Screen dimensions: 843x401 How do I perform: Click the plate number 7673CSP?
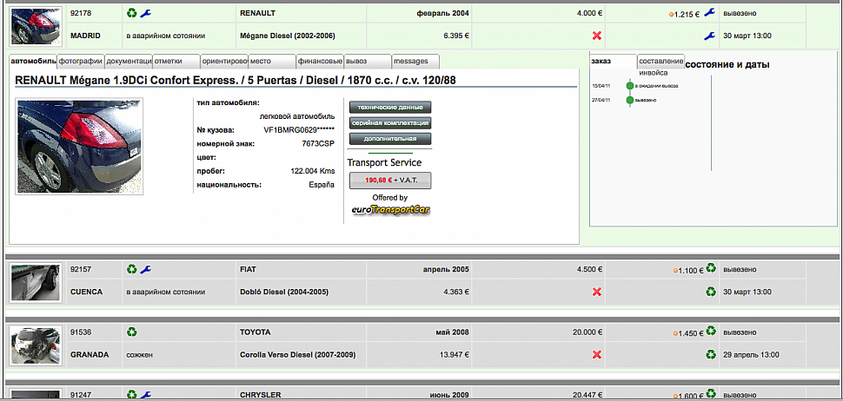click(318, 144)
